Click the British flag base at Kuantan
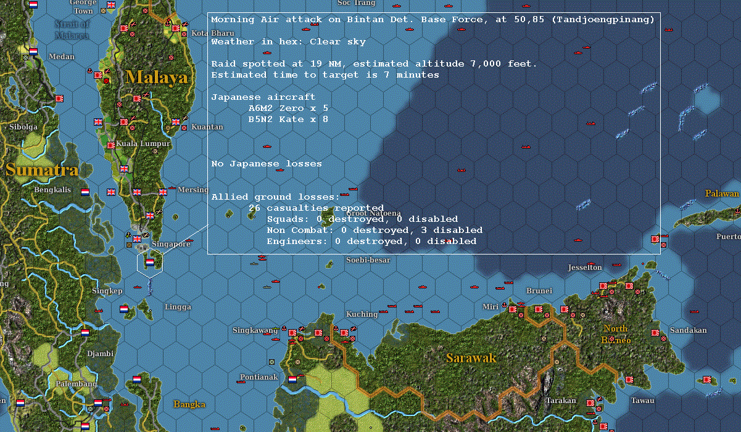741x432 pixels. (176, 122)
